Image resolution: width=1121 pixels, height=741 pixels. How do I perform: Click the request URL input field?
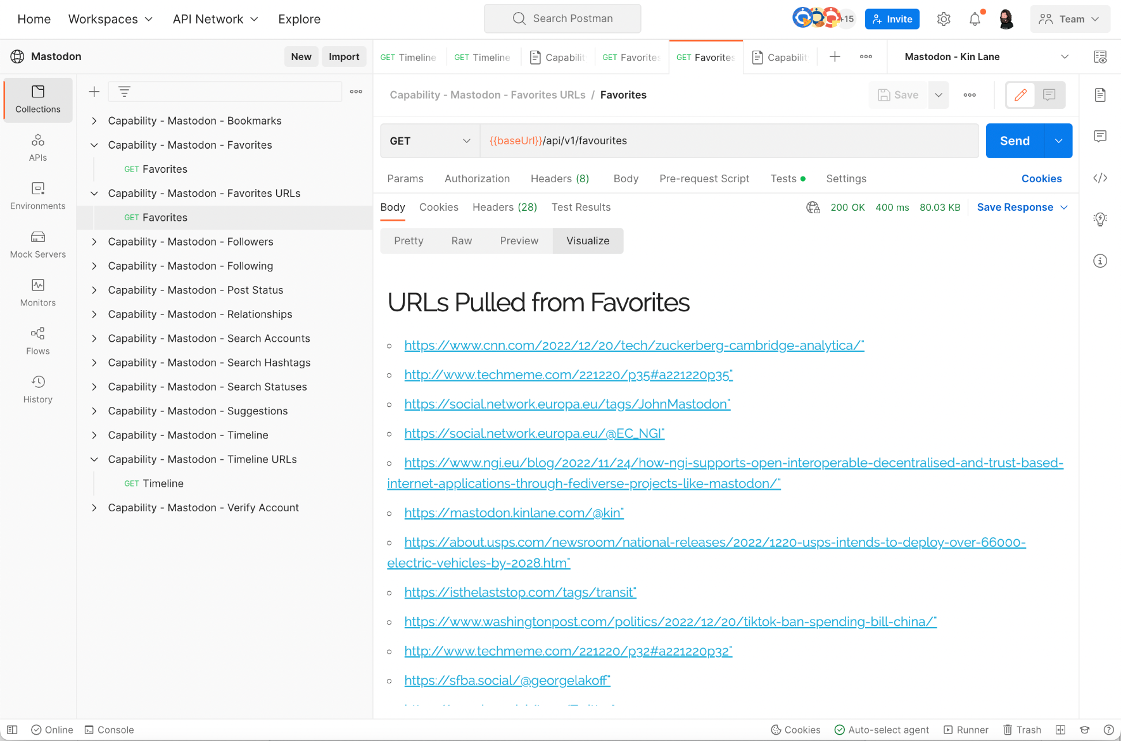[730, 141]
